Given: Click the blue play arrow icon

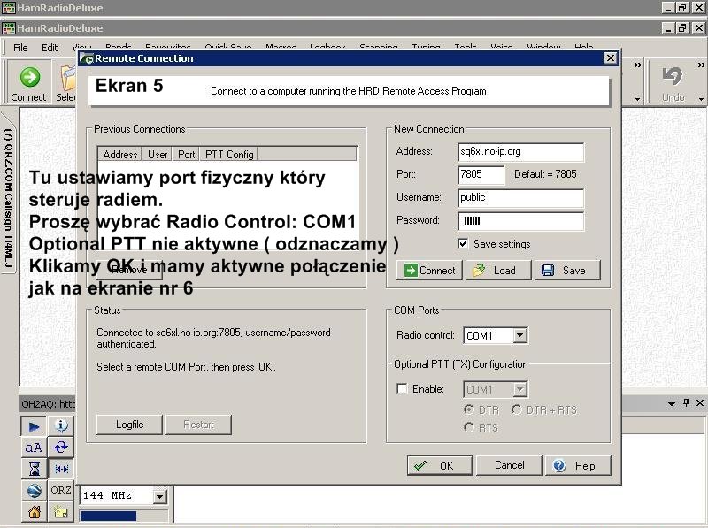Looking at the screenshot, I should click(x=34, y=426).
